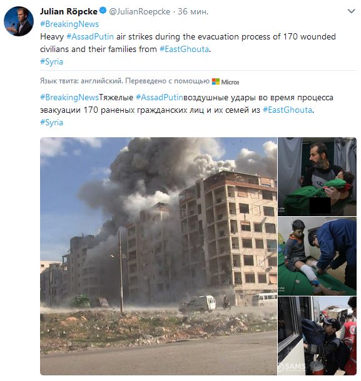Open photo of bus evacuation with SAMS watermark
The height and width of the screenshot is (381, 361).
pyautogui.click(x=317, y=336)
